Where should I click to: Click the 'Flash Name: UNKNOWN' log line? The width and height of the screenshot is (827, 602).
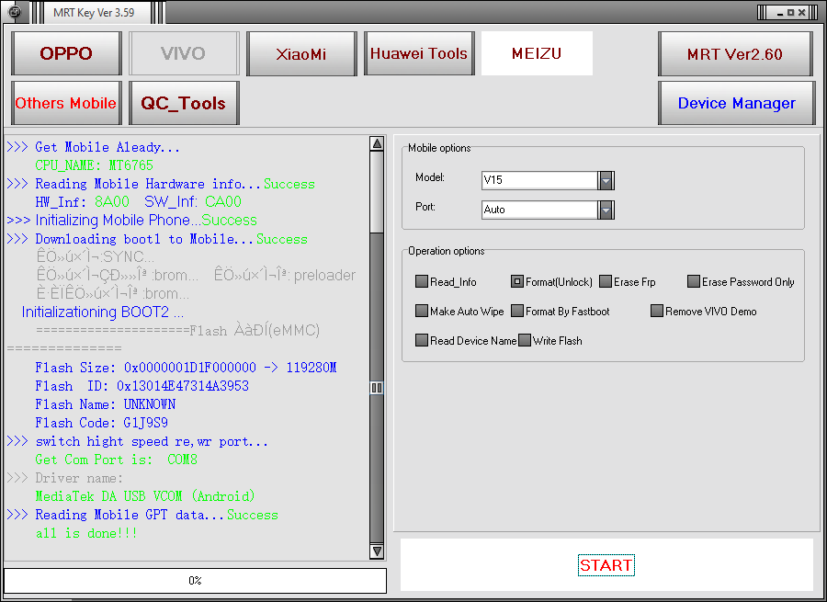point(105,404)
